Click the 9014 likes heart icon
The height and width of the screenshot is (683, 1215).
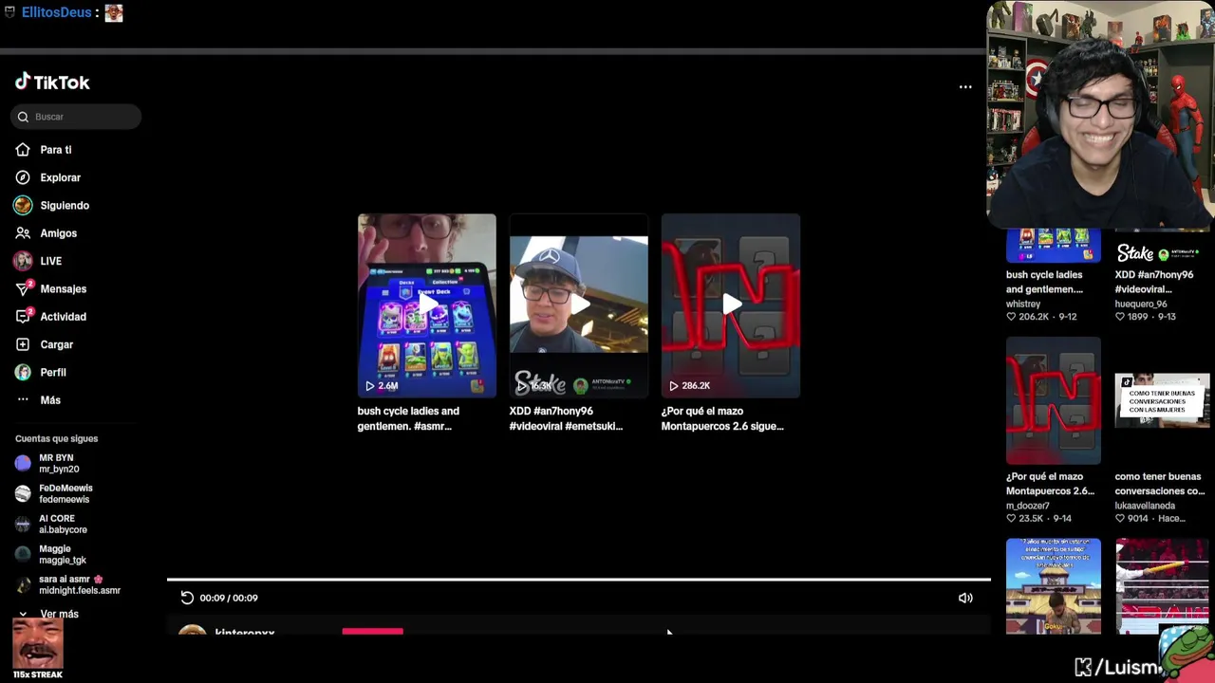(1120, 519)
